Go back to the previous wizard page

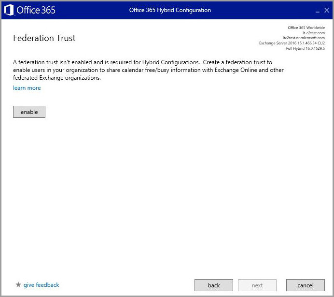(x=214, y=285)
